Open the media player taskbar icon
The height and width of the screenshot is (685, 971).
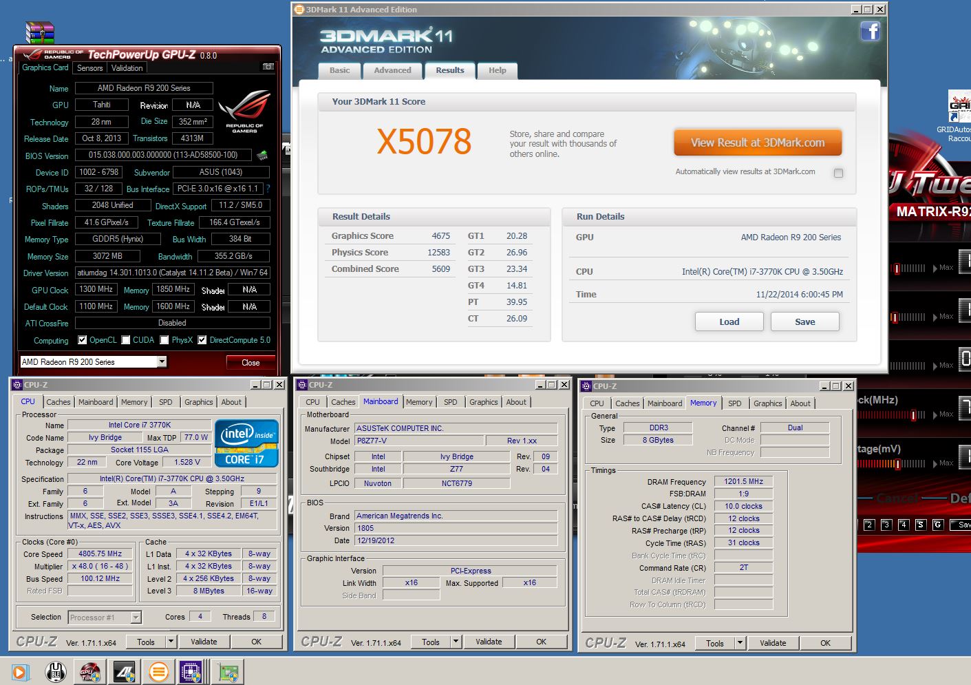coord(20,672)
